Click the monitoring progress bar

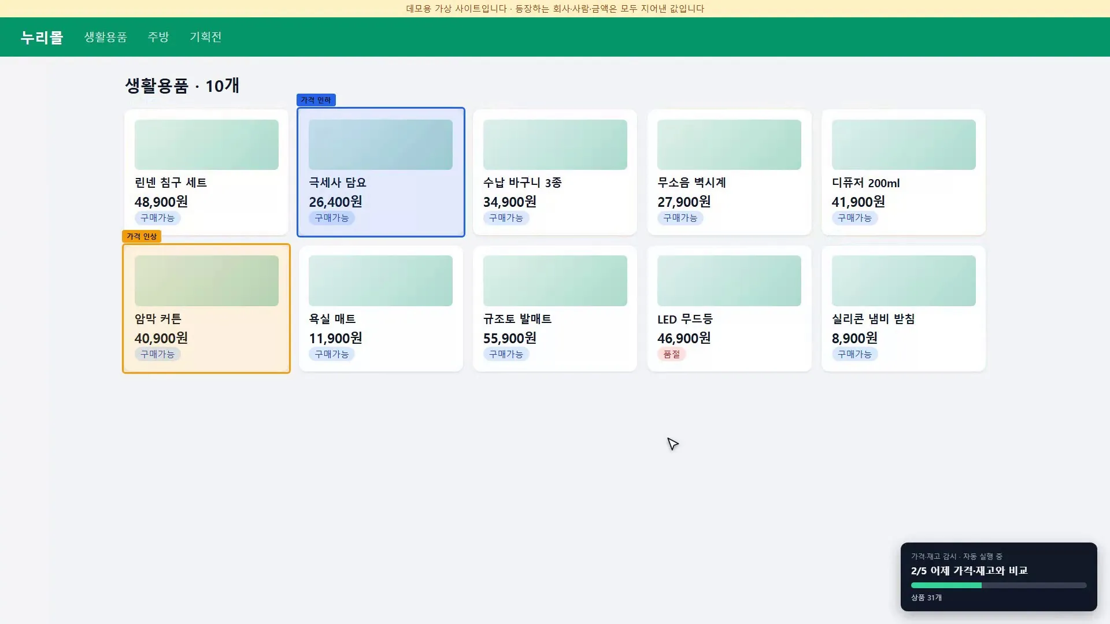click(x=998, y=585)
